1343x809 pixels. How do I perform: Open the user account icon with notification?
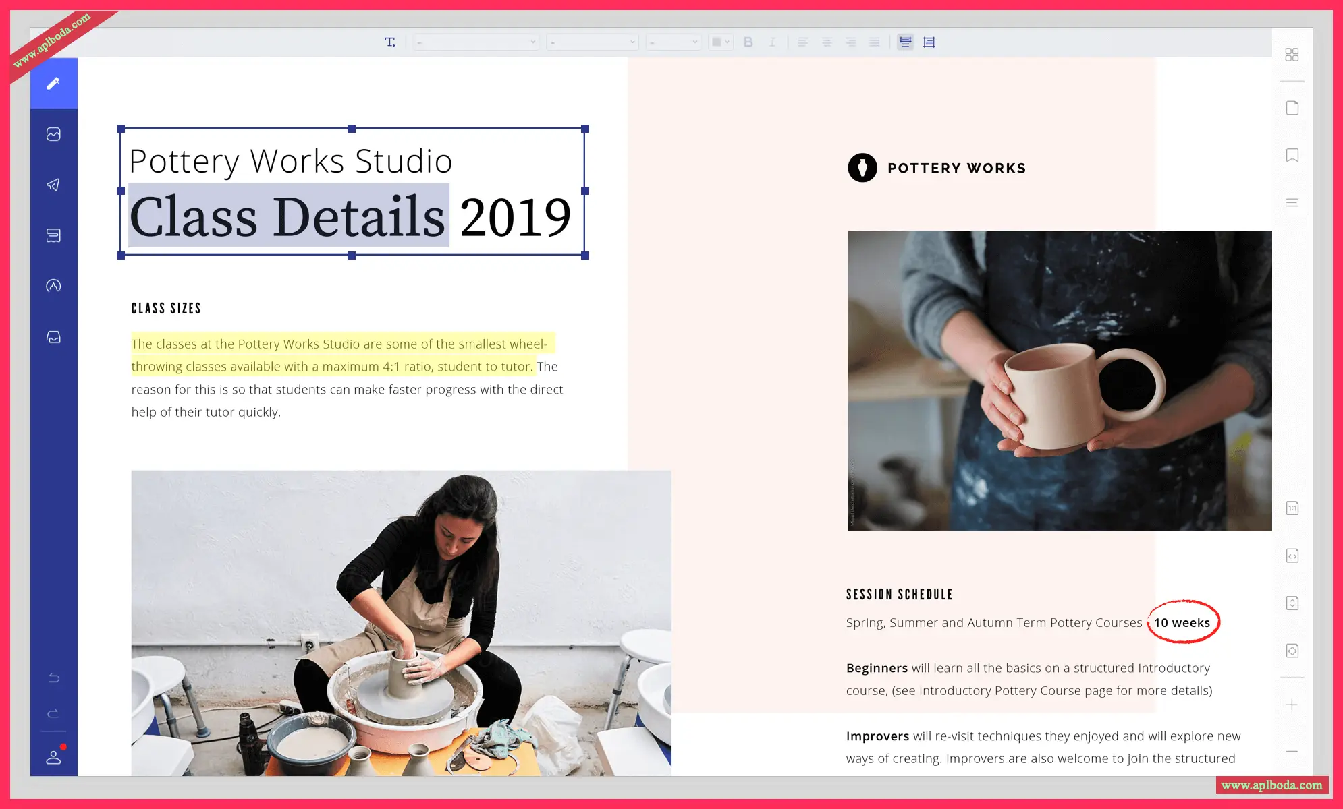tap(54, 757)
